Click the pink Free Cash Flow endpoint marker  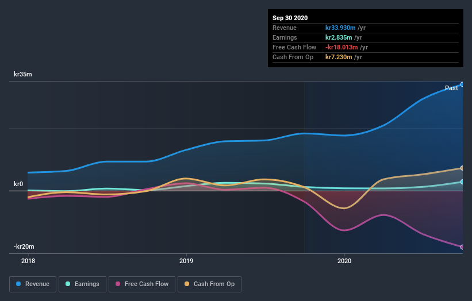(x=462, y=247)
